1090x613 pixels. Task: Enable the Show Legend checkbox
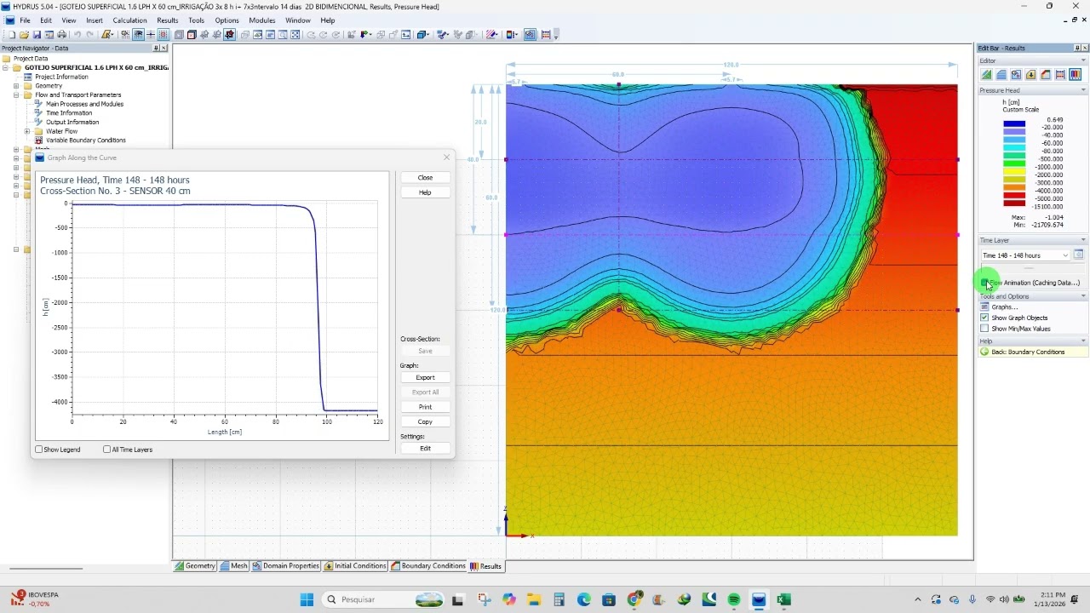click(39, 450)
